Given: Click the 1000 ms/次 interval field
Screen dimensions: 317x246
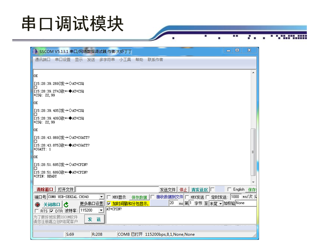Looking at the screenshot, I should point(236,197).
